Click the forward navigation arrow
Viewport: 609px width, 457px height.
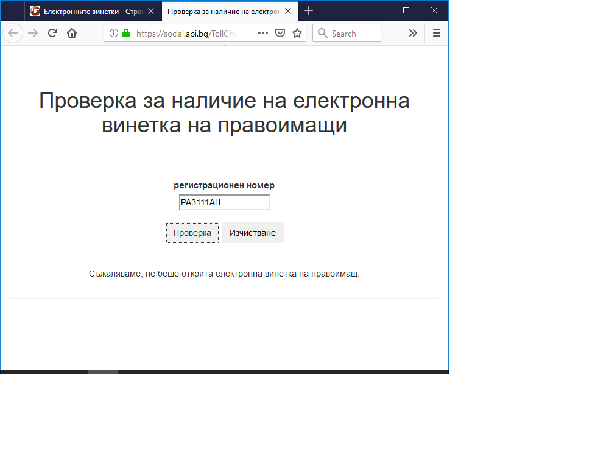33,34
